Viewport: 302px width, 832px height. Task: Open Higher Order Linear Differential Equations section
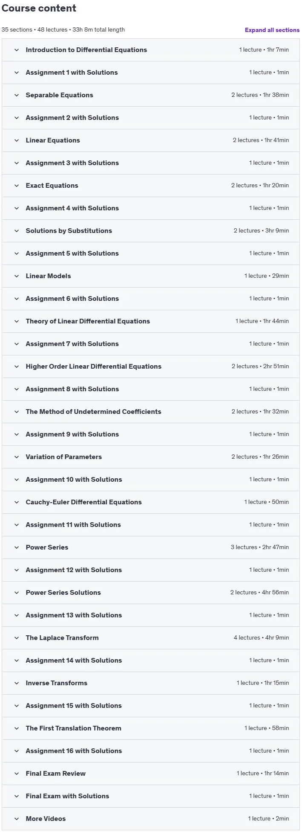click(x=151, y=367)
